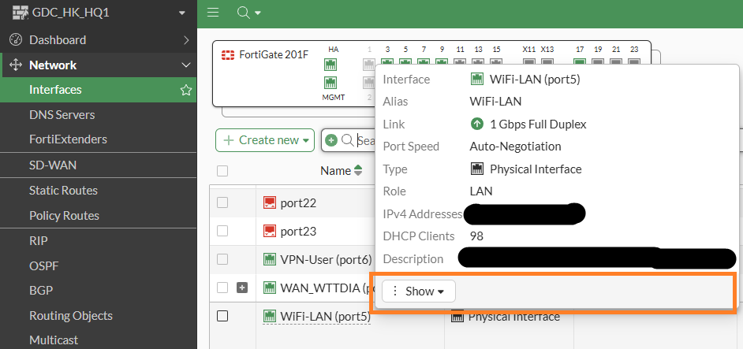Open DNS Servers in sidebar
743x349 pixels.
point(62,114)
